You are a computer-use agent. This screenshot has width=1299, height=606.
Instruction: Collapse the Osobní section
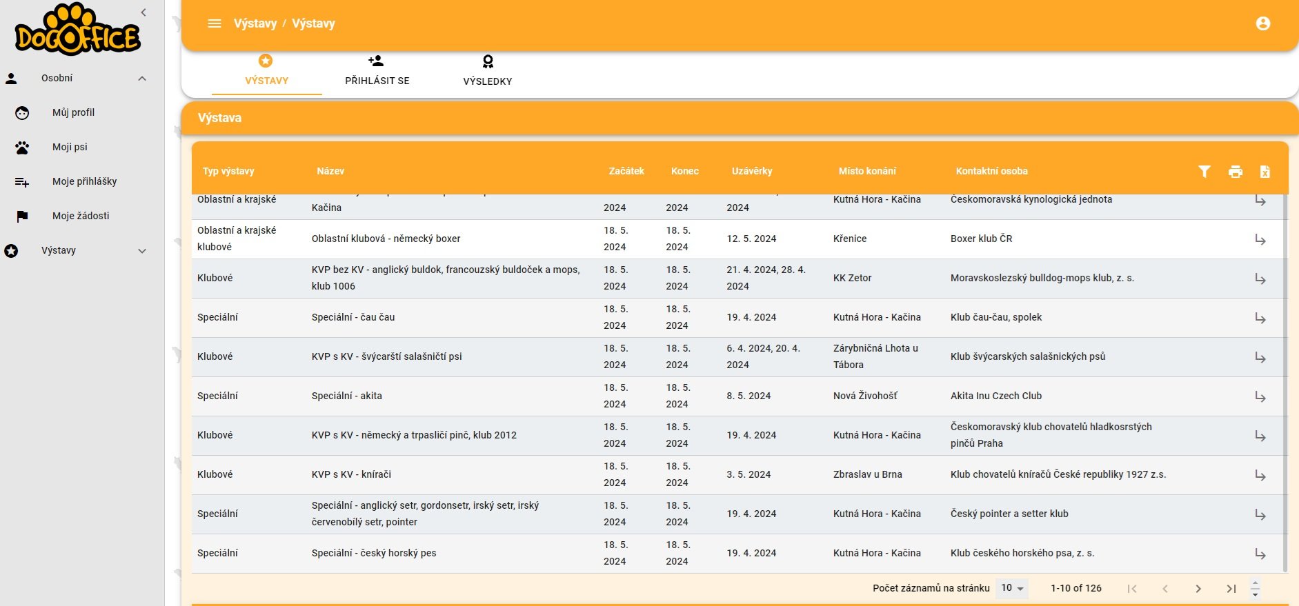point(142,79)
